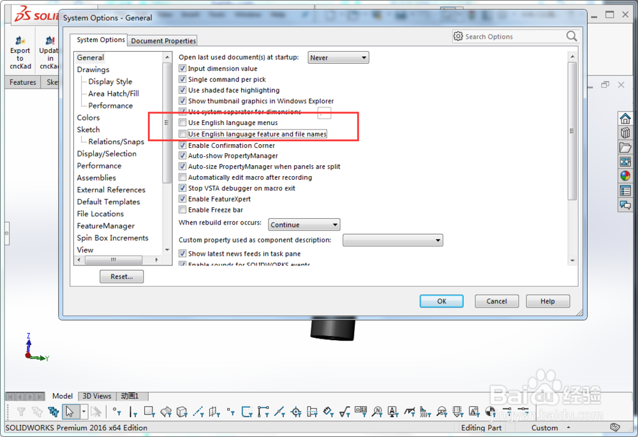Screen dimensions: 638x437
Task: Open File Explorer folder in task pane
Action: point(625,147)
